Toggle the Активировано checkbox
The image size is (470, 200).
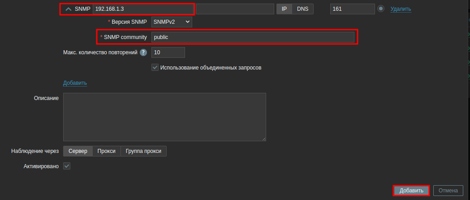click(x=67, y=166)
